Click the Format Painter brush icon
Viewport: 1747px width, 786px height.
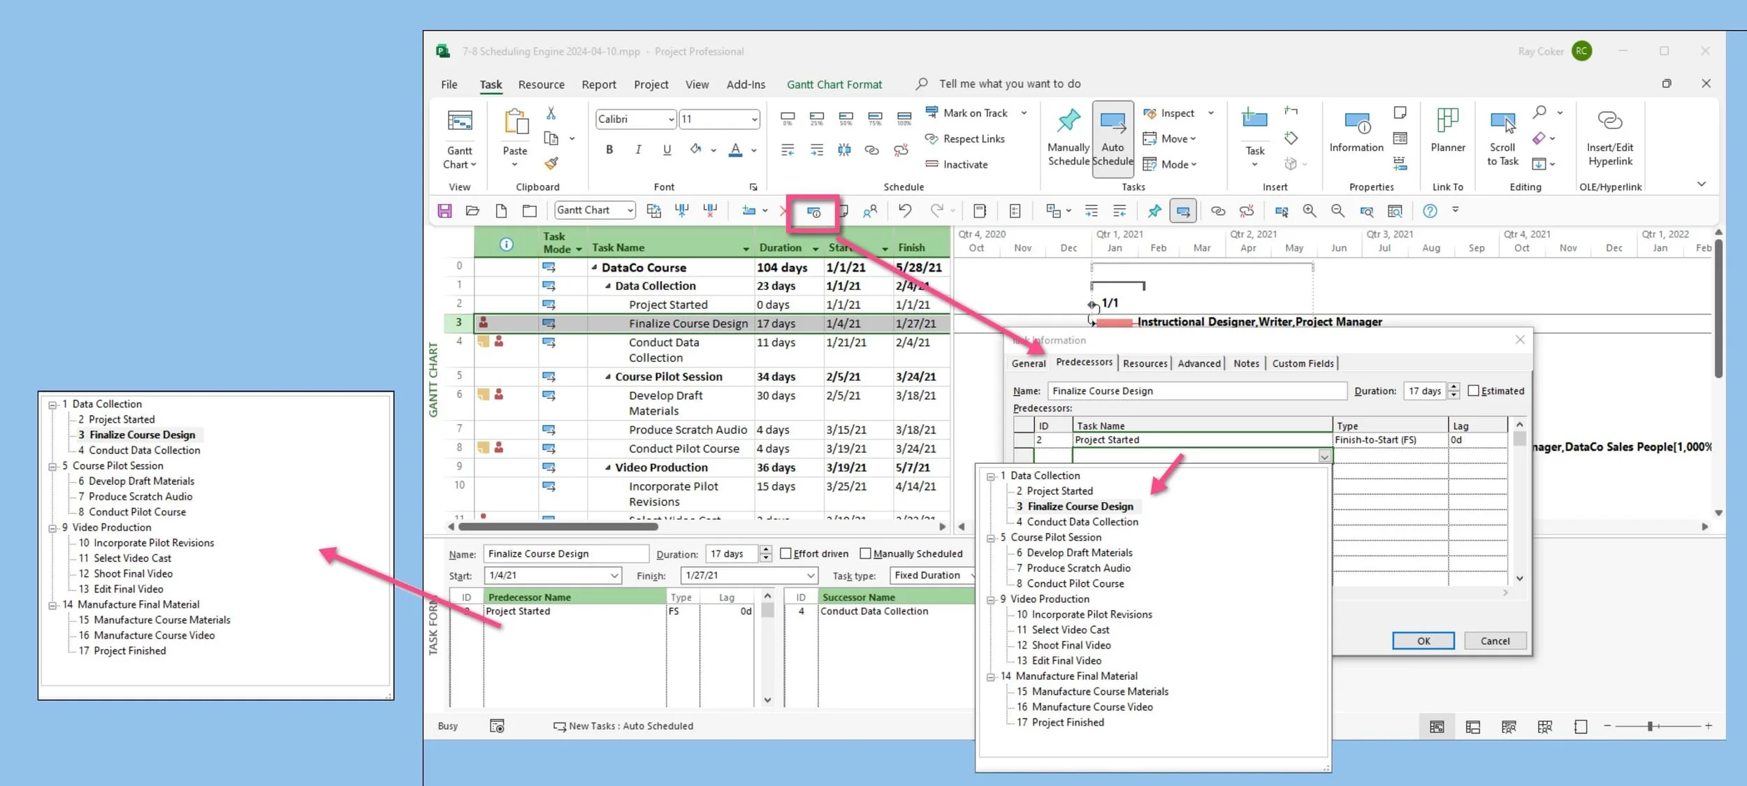click(551, 163)
